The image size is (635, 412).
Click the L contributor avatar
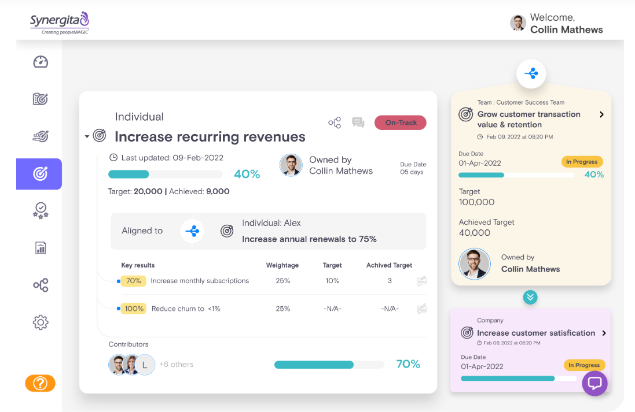click(x=145, y=365)
